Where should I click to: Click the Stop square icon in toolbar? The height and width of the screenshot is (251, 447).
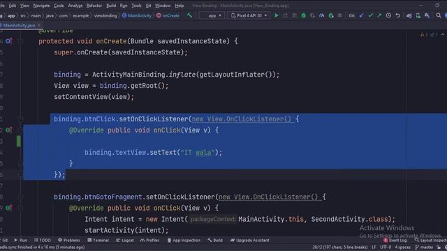(340, 15)
